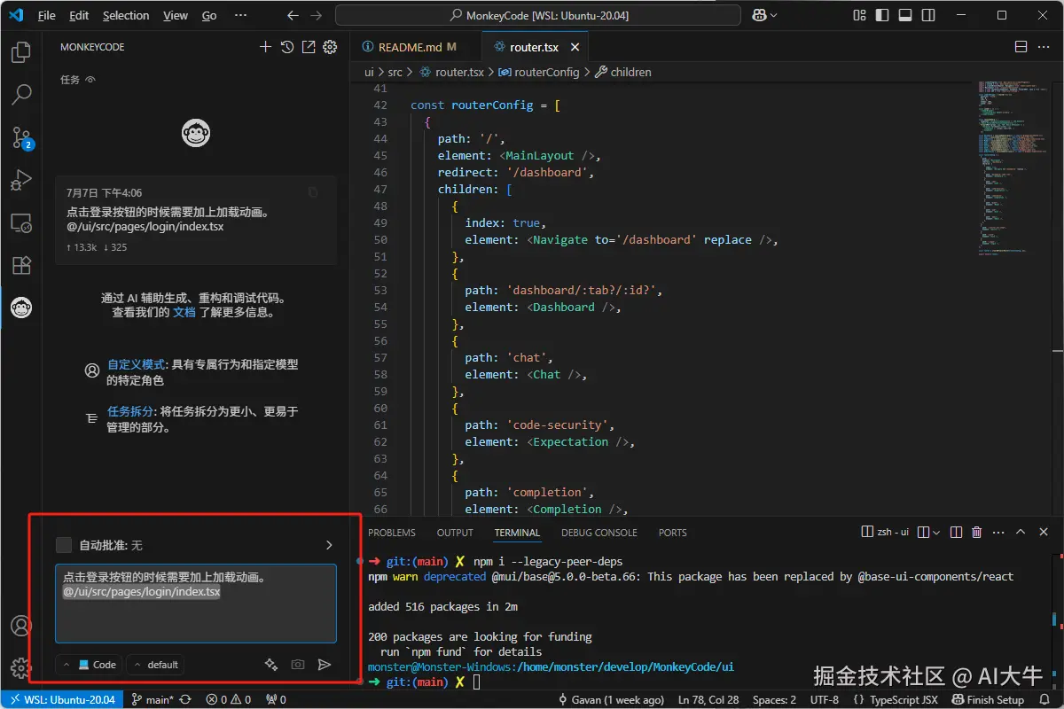Go forward with the title bar arrow
The height and width of the screenshot is (709, 1064).
(318, 15)
